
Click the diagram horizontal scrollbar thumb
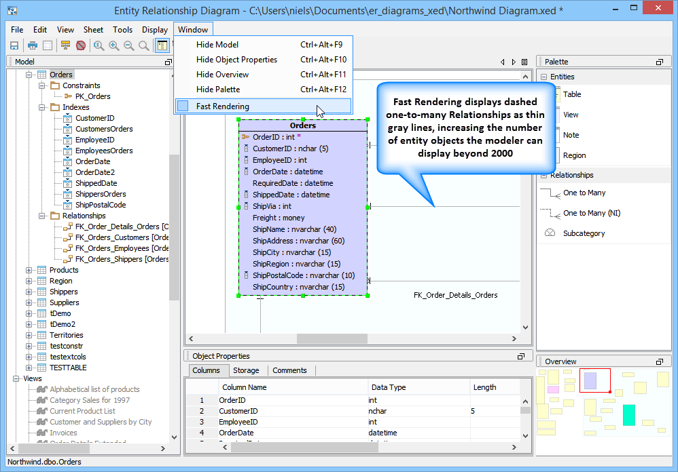pyautogui.click(x=332, y=338)
